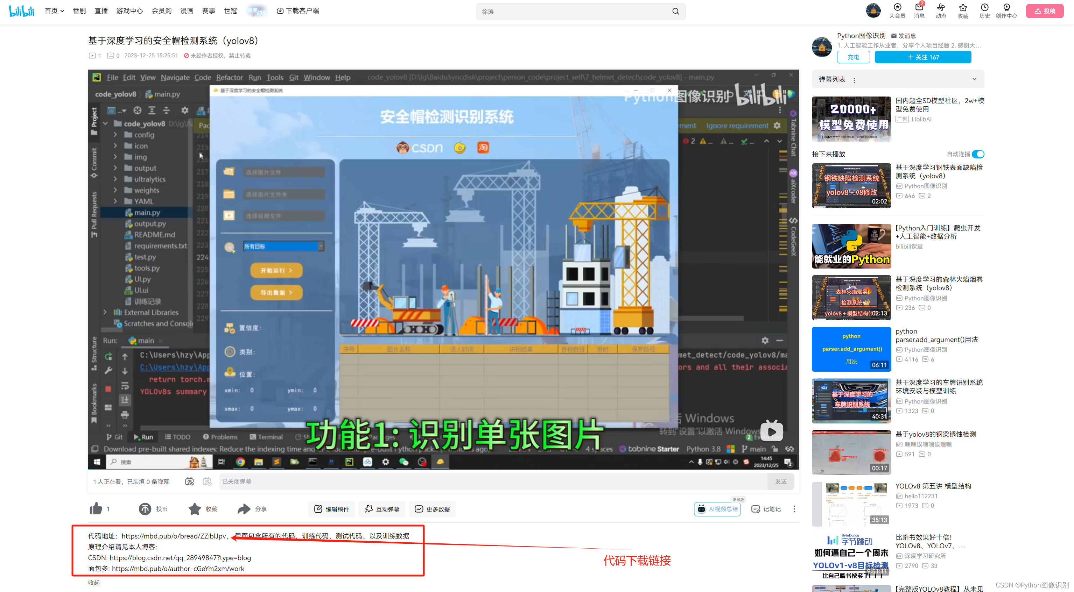Open 会员购 in top navigation
The width and height of the screenshot is (1074, 592).
(x=162, y=11)
